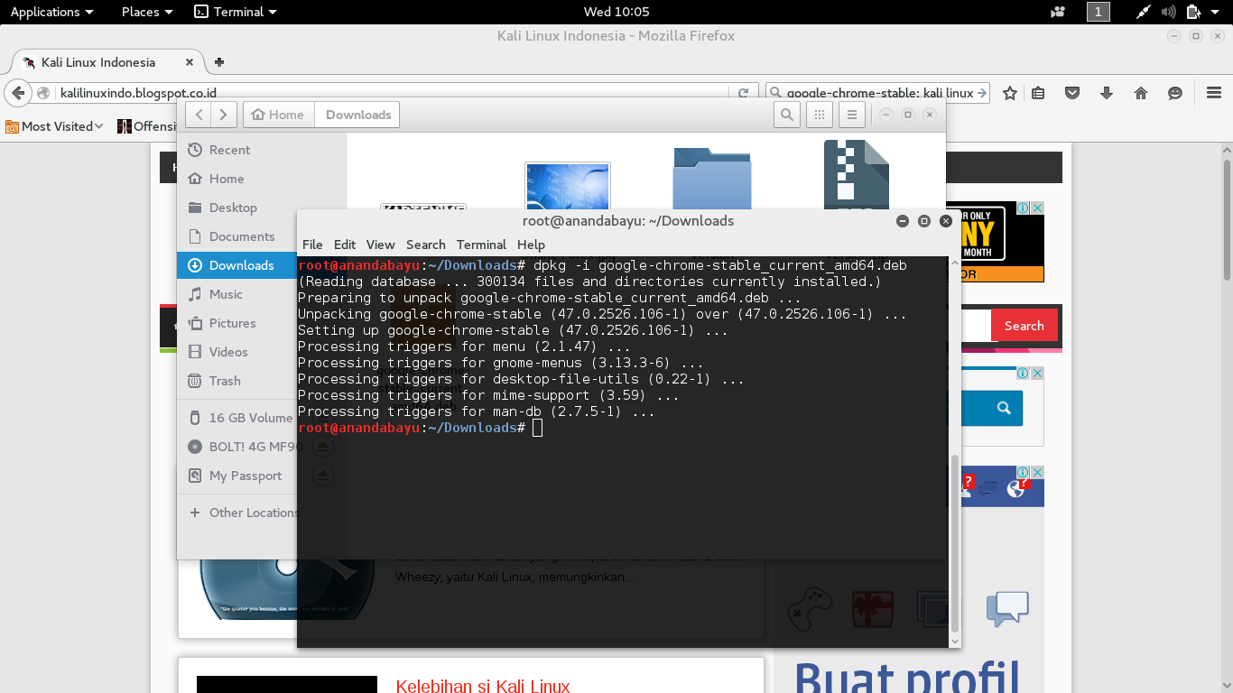Image resolution: width=1233 pixels, height=693 pixels.
Task: Open AdChoices info icon on top ad
Action: 1024,208
